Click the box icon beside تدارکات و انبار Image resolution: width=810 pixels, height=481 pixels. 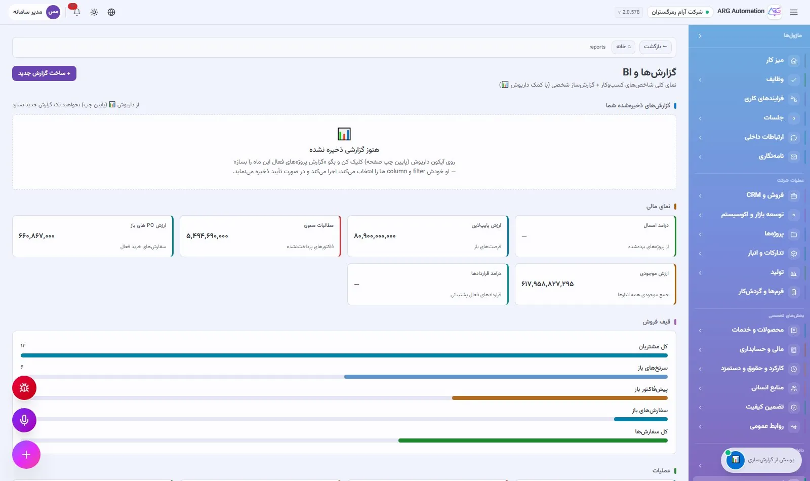794,253
